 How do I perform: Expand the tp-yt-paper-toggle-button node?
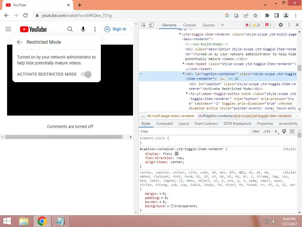tap(187, 93)
